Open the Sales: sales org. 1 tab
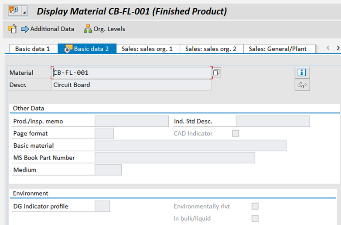The width and height of the screenshot is (341, 225). point(147,49)
